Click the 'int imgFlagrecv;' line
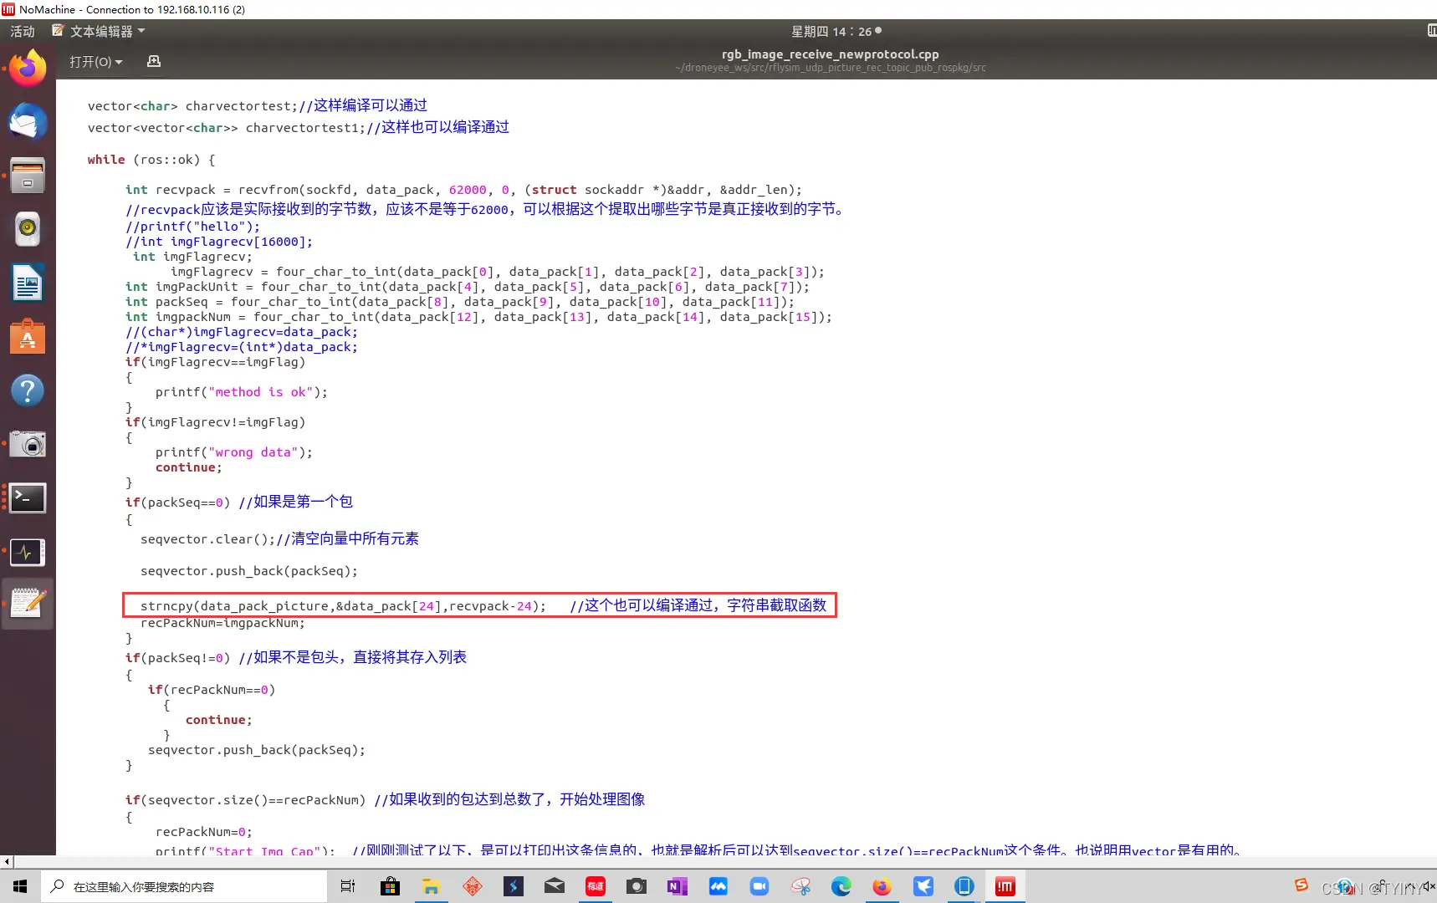Screen dimensions: 1437x903 (192, 257)
